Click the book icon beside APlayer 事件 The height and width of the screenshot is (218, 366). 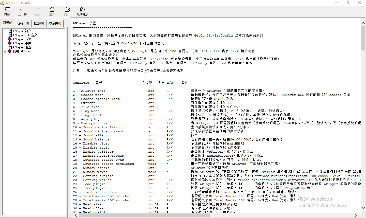tap(10, 43)
